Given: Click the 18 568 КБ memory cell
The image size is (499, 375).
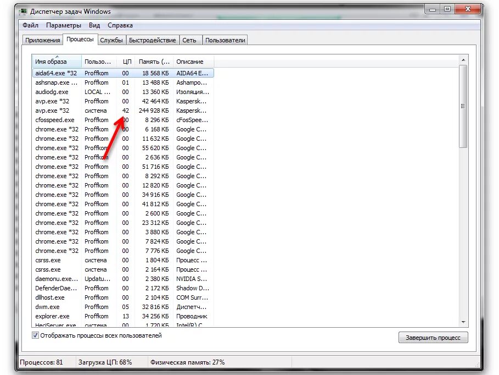Looking at the screenshot, I should click(x=155, y=73).
